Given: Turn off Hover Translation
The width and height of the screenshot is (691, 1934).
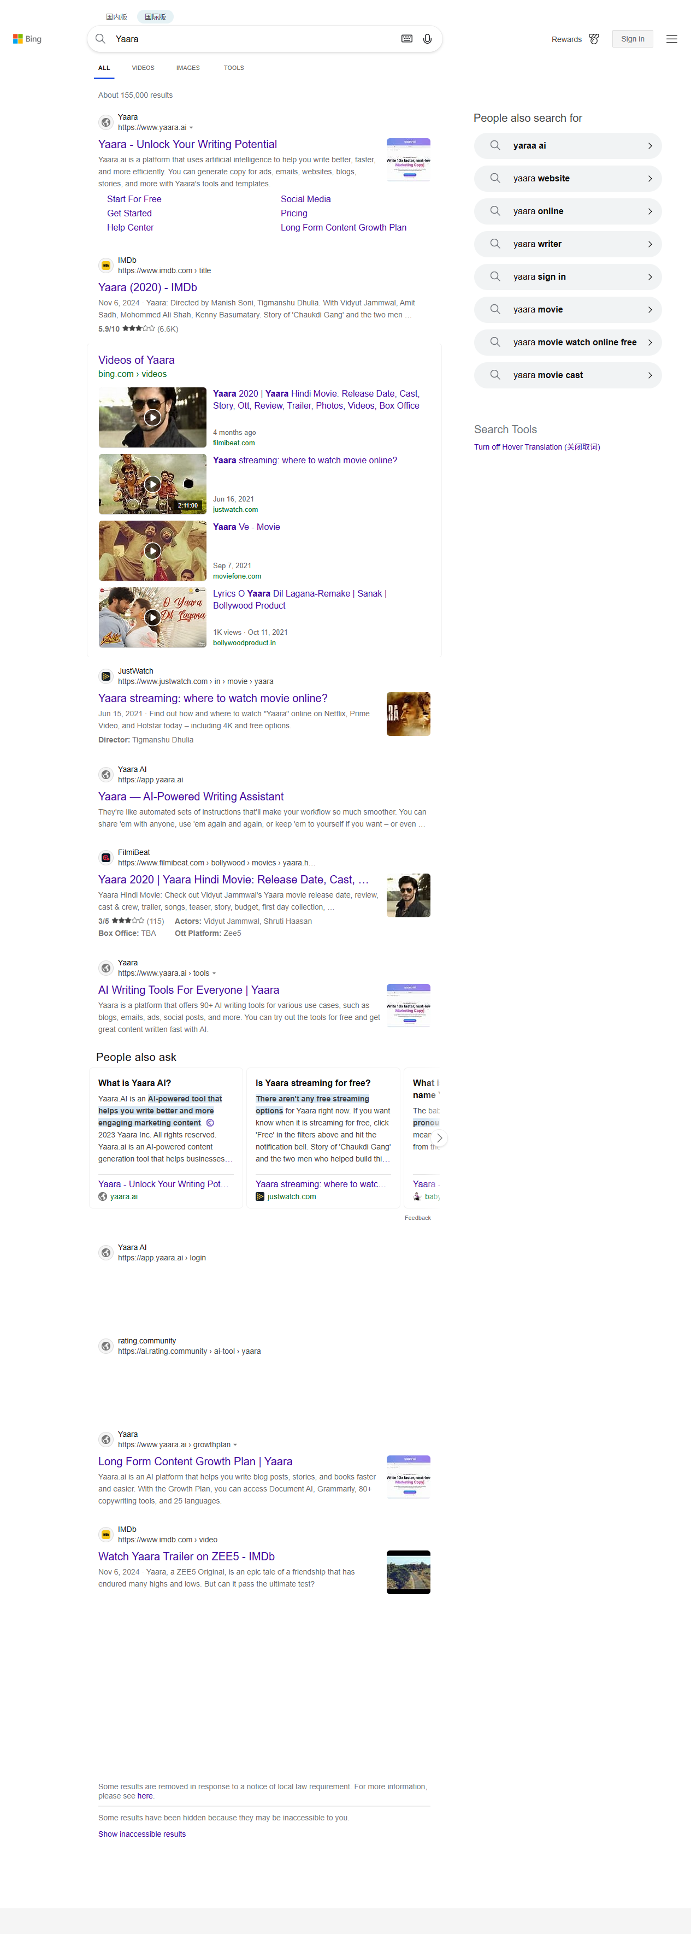Looking at the screenshot, I should [536, 447].
